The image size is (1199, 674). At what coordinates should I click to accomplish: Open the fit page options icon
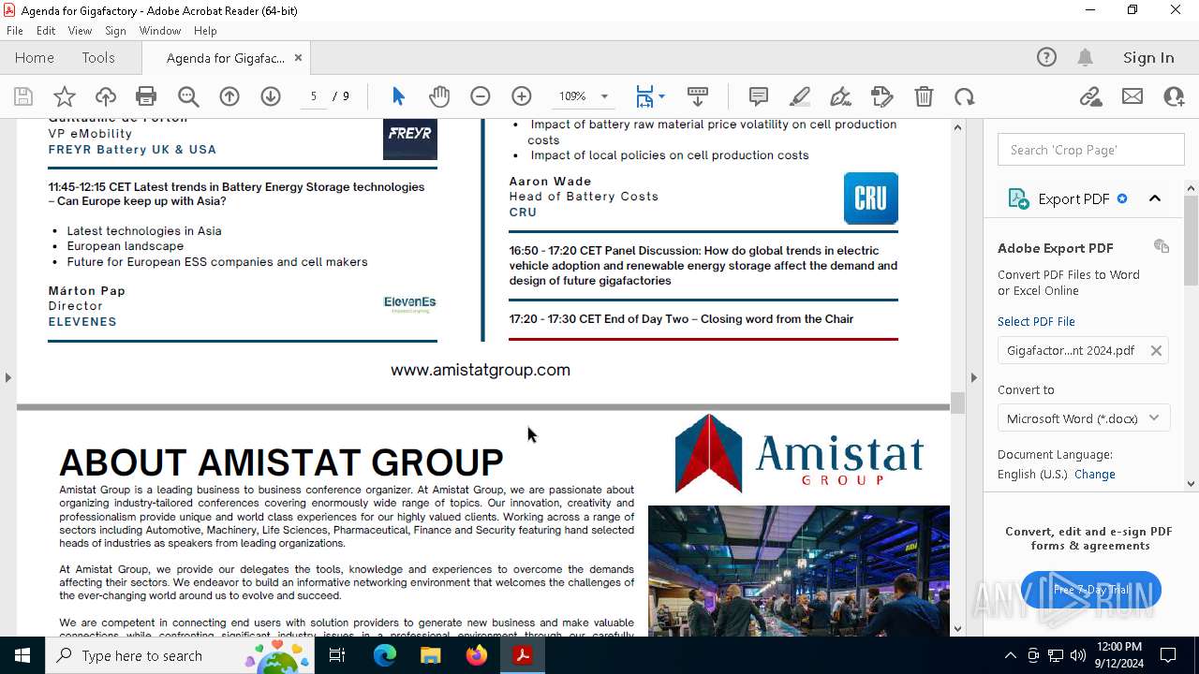click(x=650, y=96)
